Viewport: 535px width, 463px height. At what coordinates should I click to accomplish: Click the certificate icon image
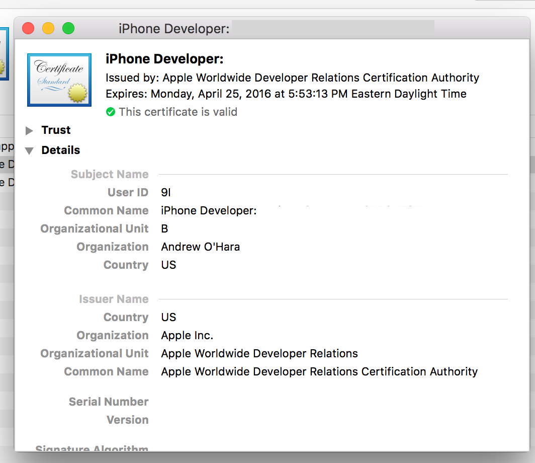(x=59, y=80)
